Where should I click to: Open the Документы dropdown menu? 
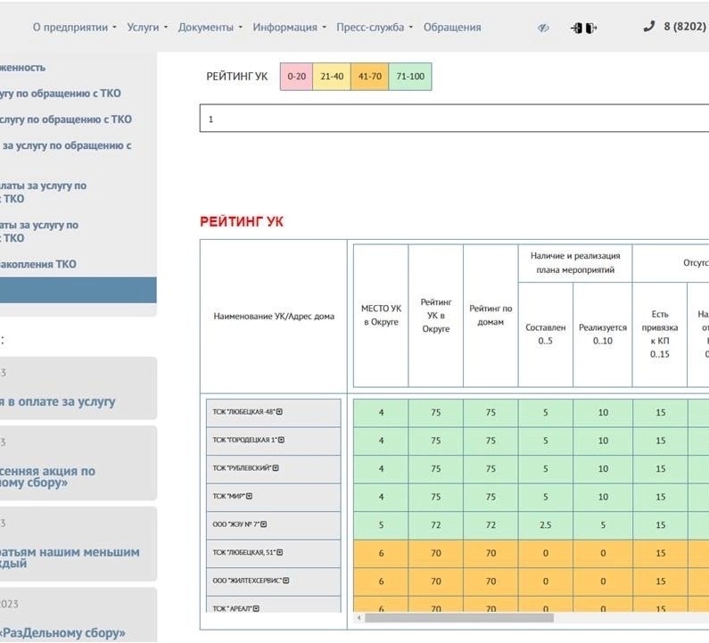pyautogui.click(x=210, y=28)
